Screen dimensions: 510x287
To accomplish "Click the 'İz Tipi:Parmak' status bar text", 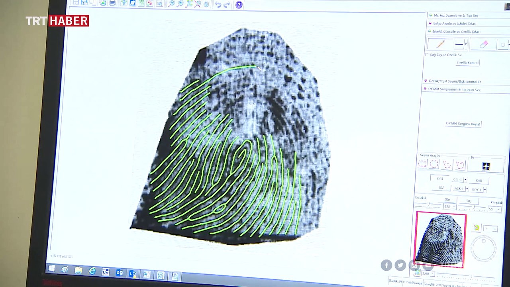I will pyautogui.click(x=412, y=283).
